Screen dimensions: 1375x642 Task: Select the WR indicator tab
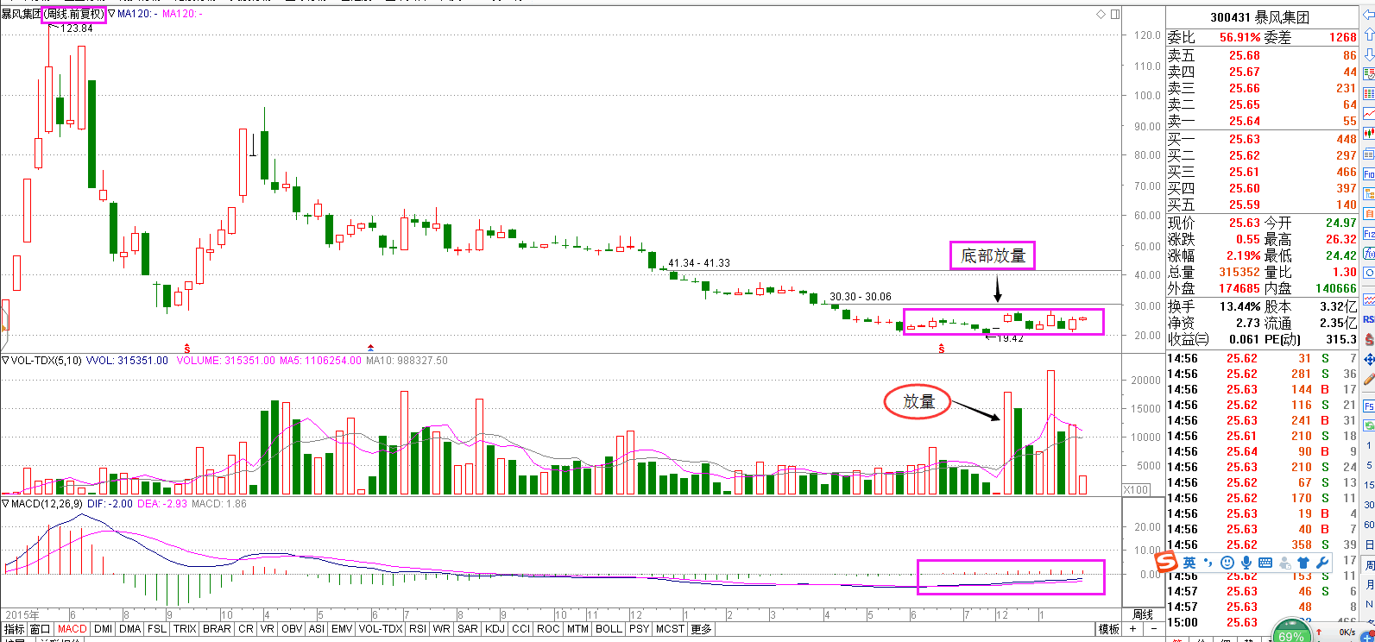pos(441,629)
